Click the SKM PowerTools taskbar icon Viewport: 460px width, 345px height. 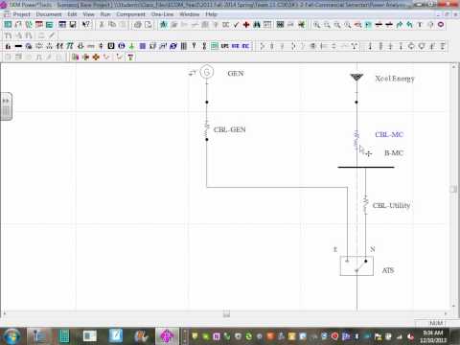[x=167, y=336]
